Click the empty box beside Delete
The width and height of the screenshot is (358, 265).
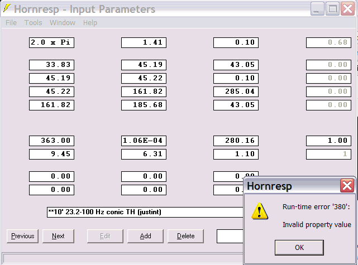click(x=230, y=236)
